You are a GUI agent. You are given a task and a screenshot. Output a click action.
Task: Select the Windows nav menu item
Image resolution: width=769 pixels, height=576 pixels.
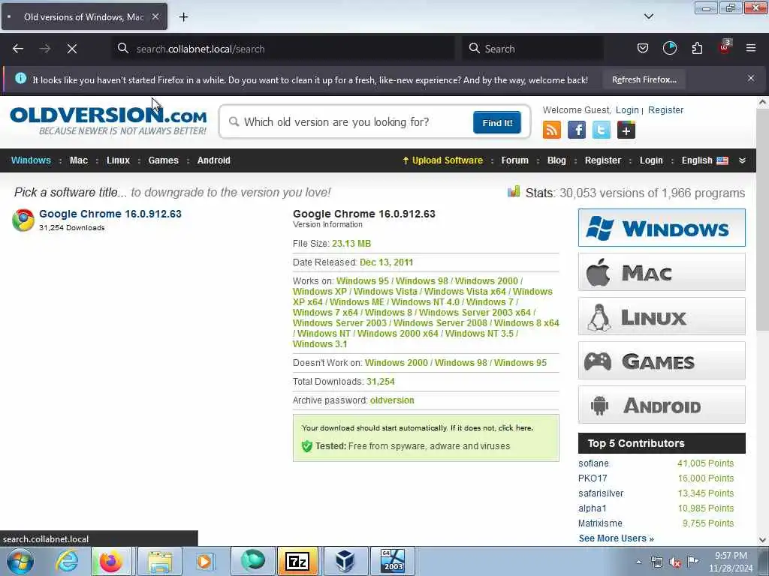[31, 160]
